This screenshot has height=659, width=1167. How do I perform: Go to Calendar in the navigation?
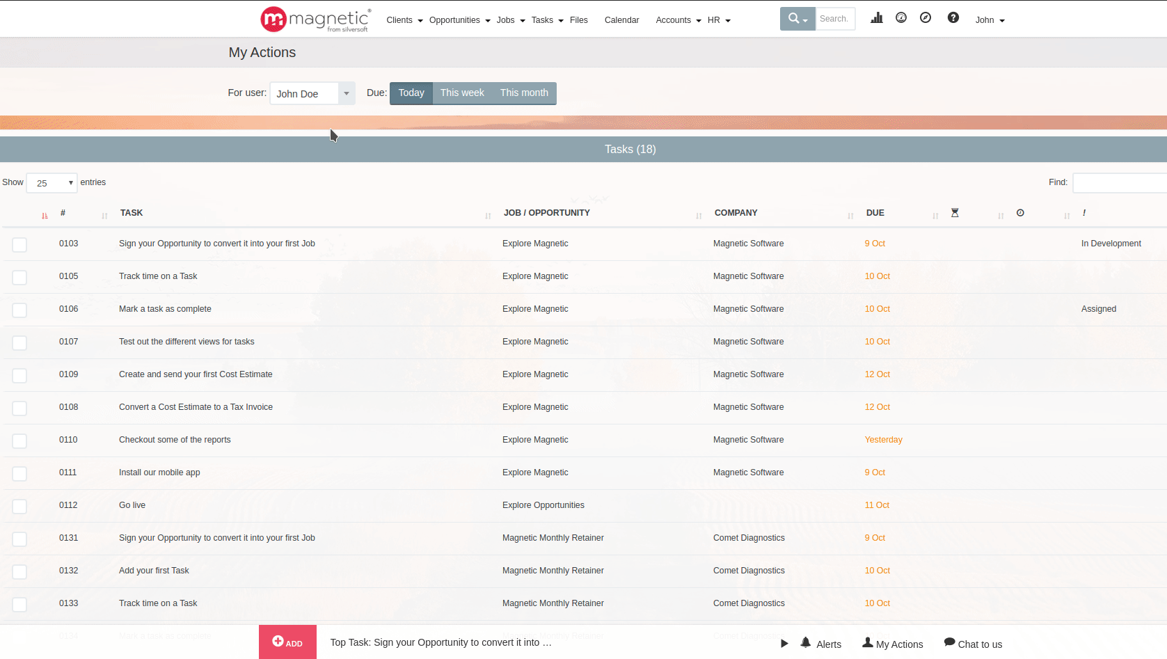[x=621, y=20]
